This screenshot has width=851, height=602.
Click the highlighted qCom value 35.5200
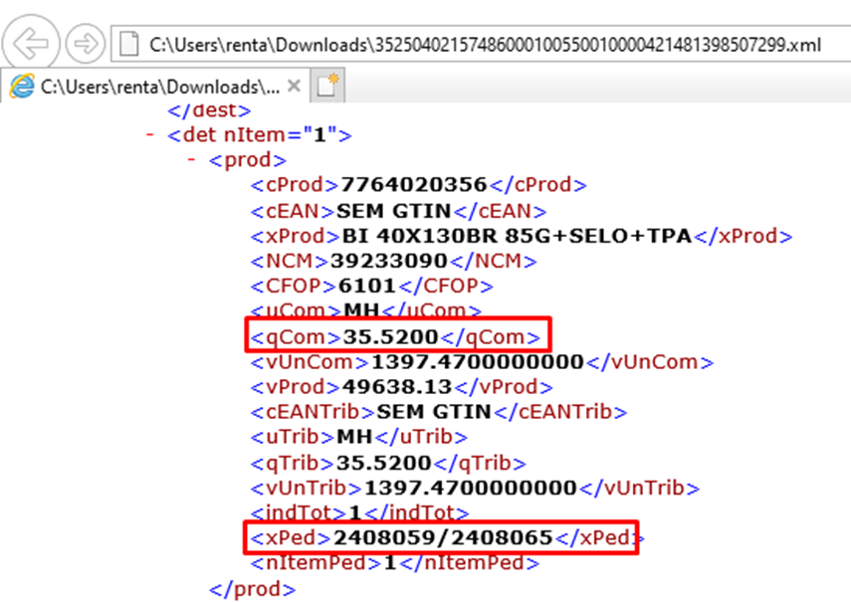click(389, 337)
